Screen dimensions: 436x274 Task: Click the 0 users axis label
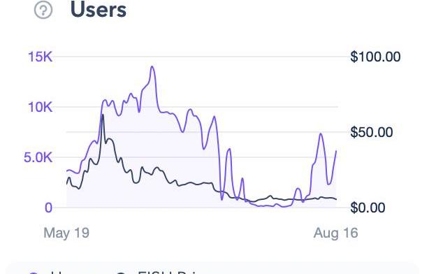(x=48, y=208)
